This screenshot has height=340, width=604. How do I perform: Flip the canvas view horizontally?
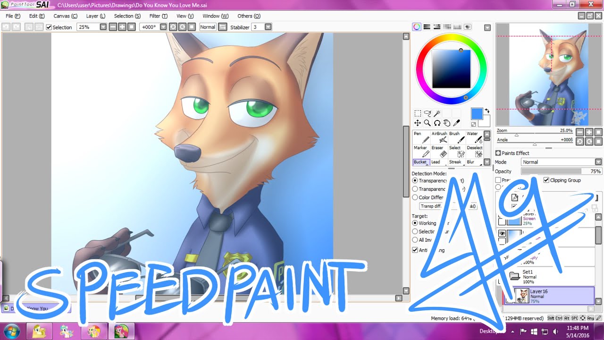[x=222, y=27]
